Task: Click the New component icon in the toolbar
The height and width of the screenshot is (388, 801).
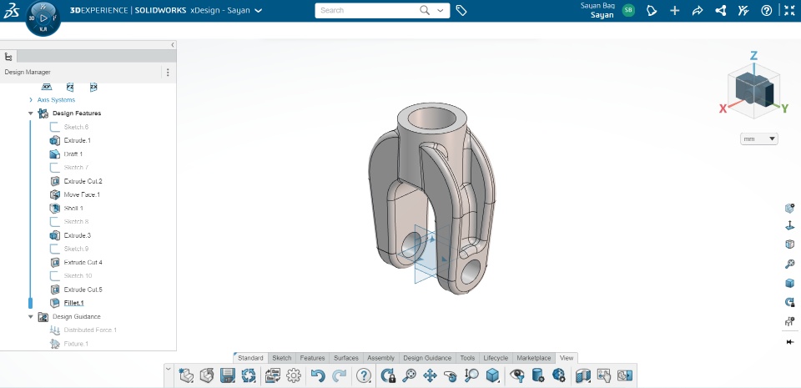Action: (186, 376)
